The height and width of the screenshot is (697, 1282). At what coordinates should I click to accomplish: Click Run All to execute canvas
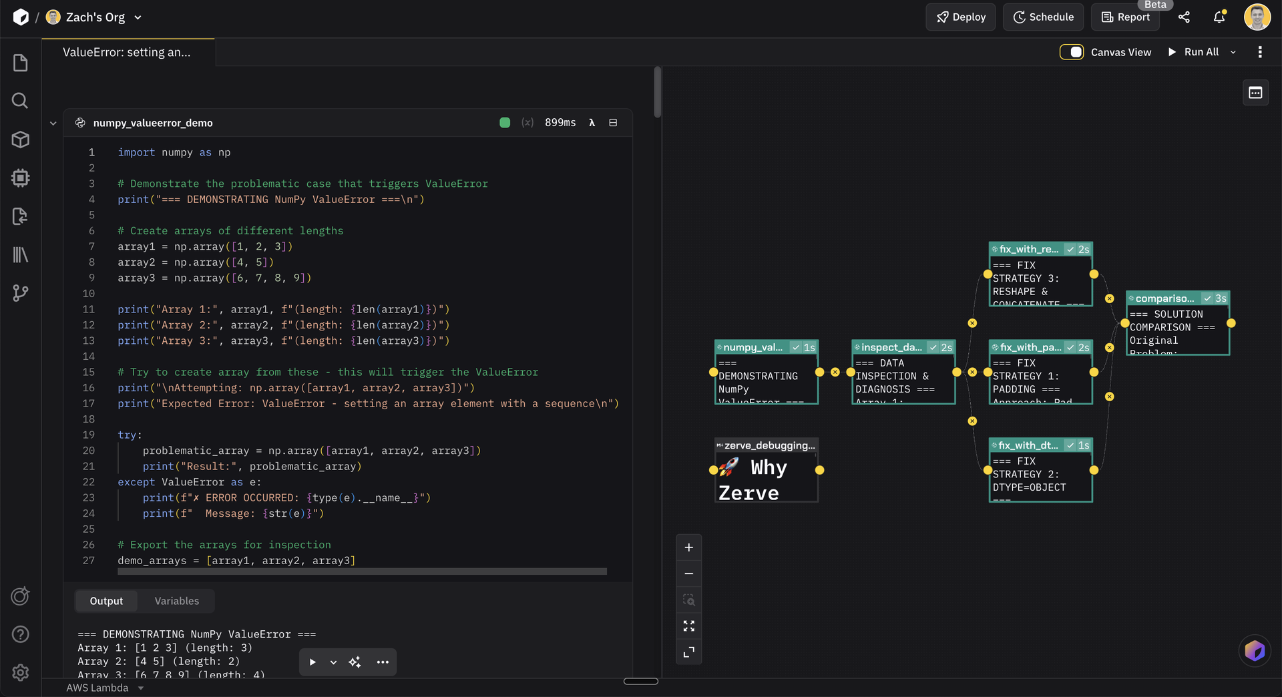1193,52
